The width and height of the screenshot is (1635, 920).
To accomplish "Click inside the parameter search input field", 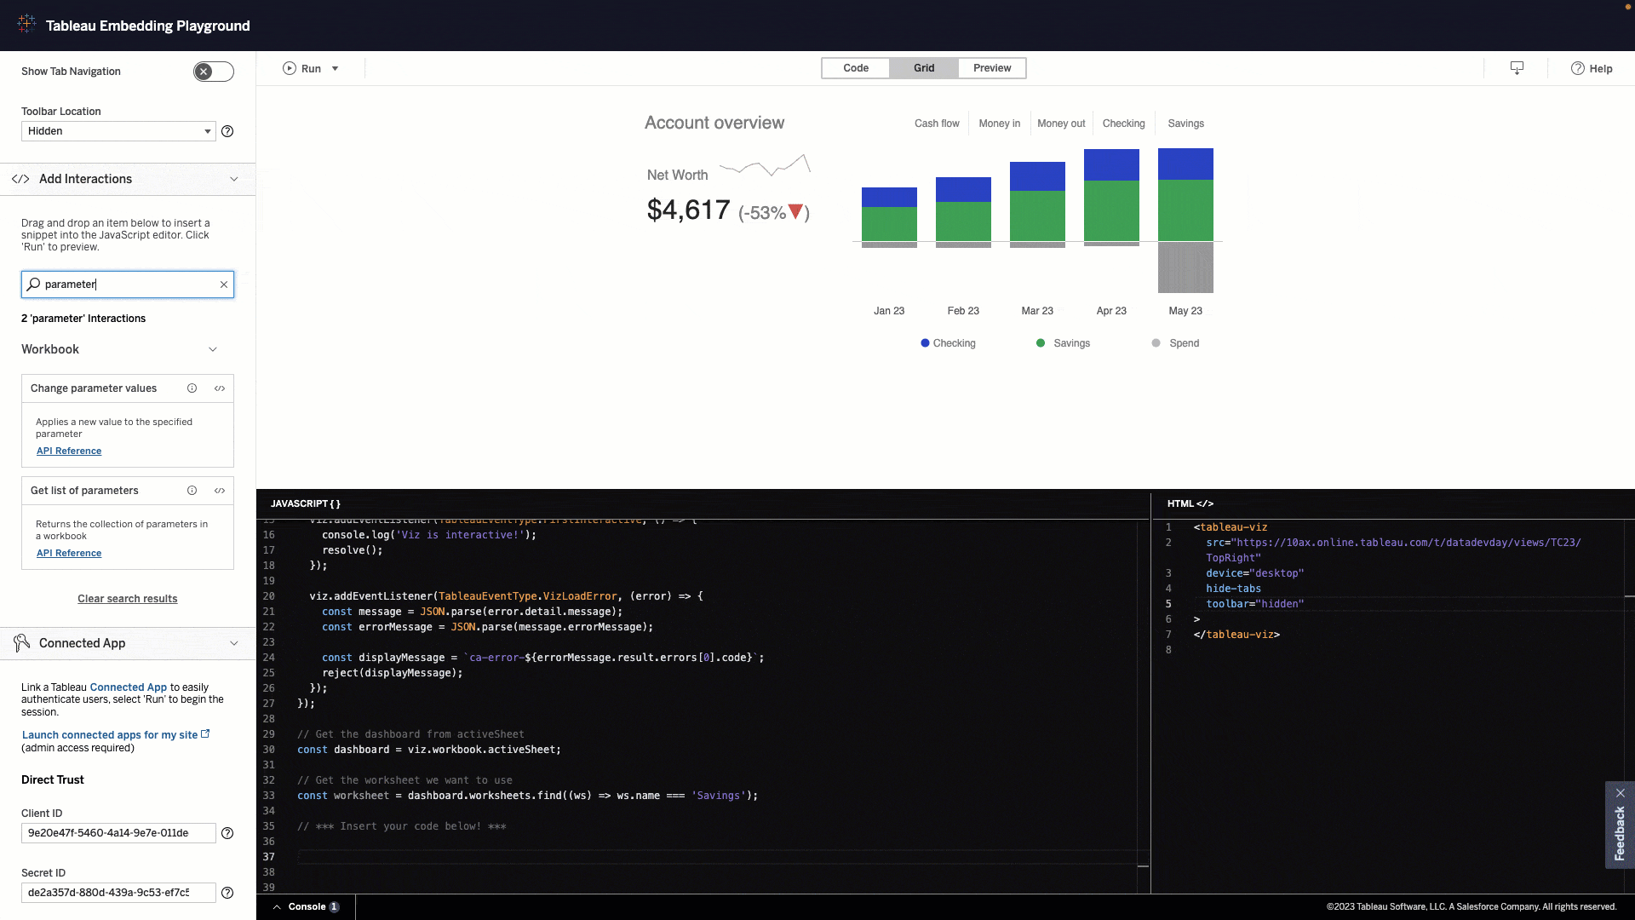I will point(127,283).
